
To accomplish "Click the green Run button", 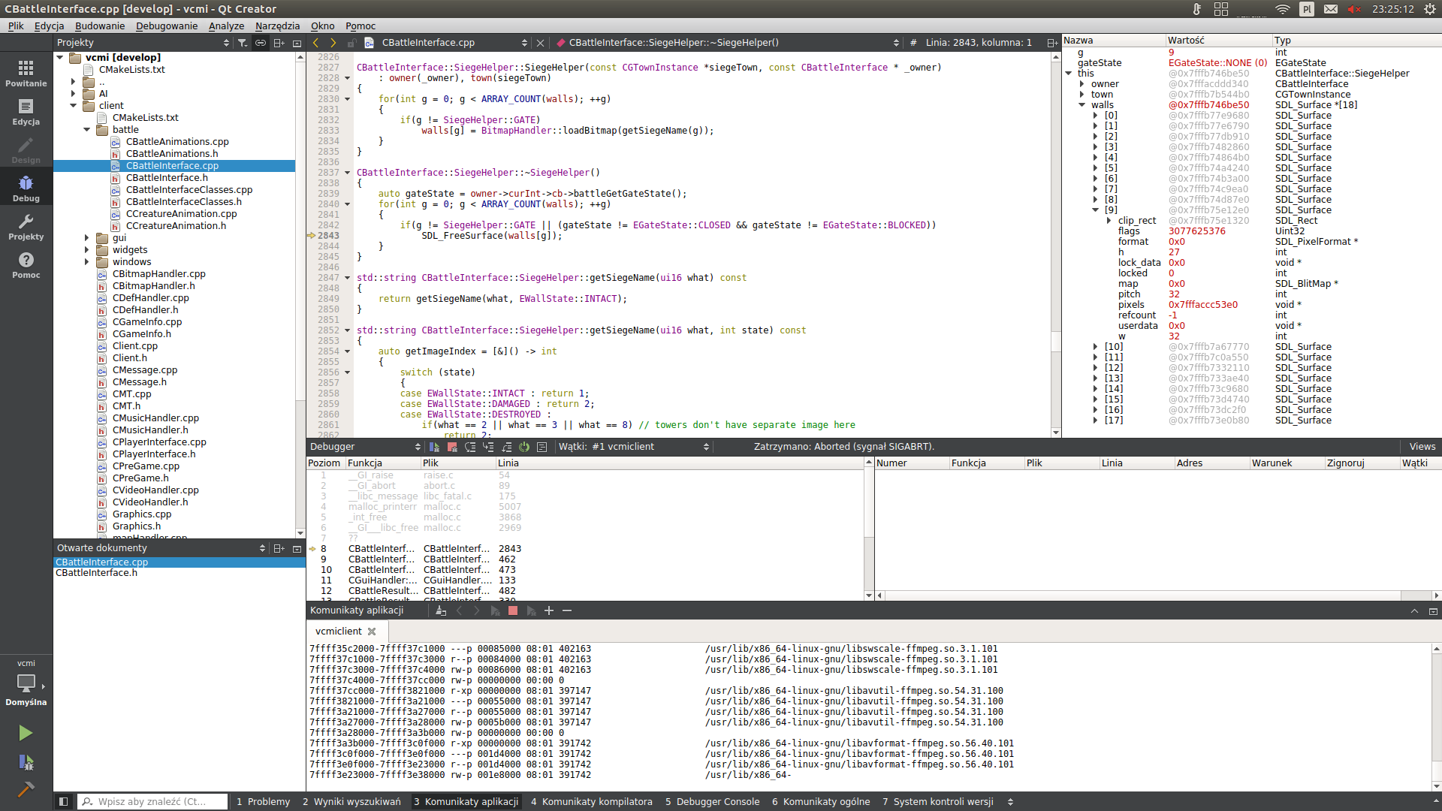I will [26, 732].
